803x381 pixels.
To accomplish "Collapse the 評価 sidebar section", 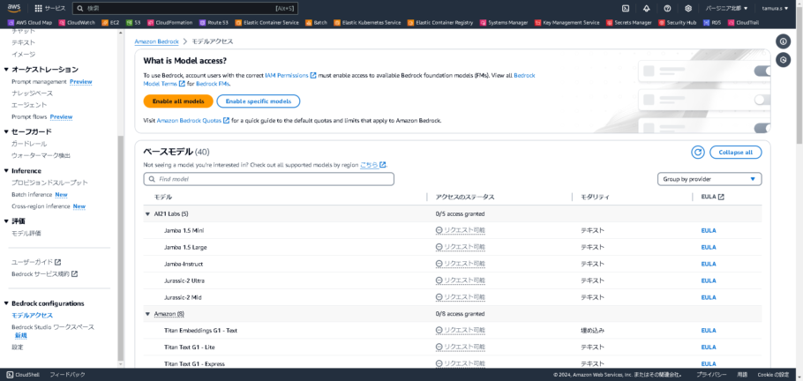I will pos(6,221).
